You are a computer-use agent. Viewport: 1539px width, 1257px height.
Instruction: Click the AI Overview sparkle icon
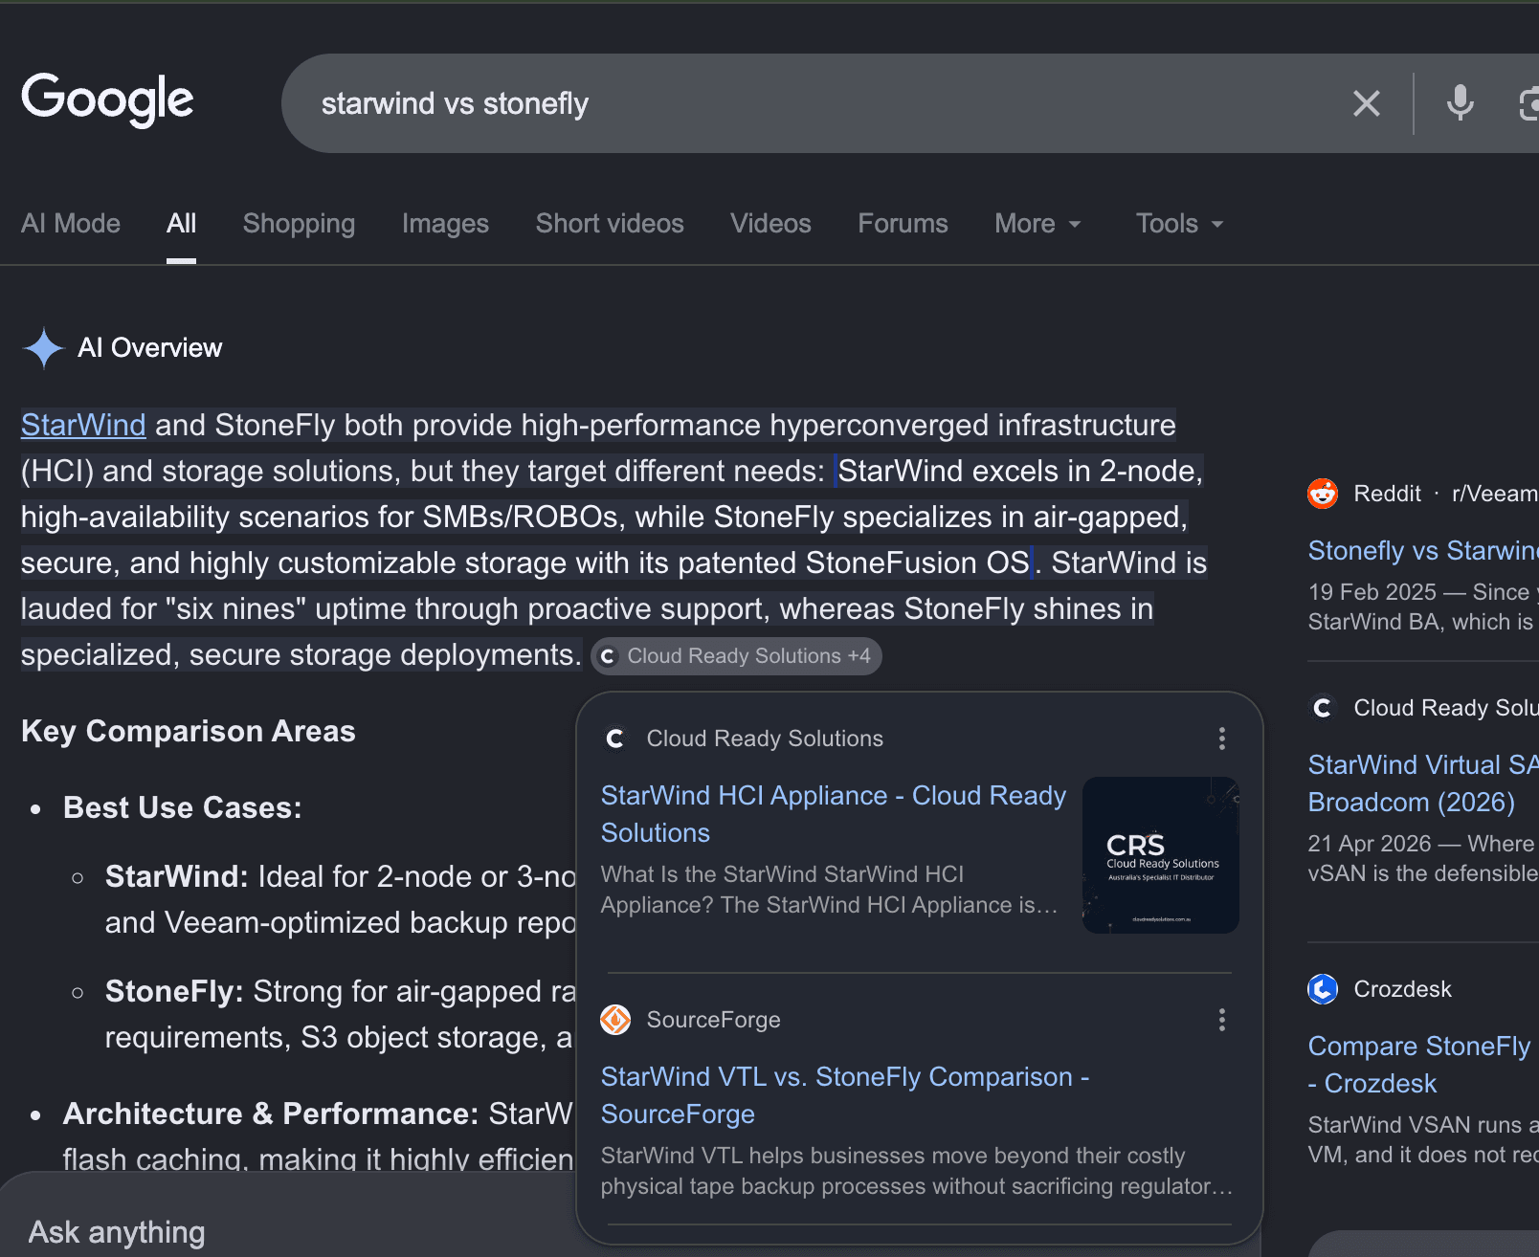click(43, 348)
